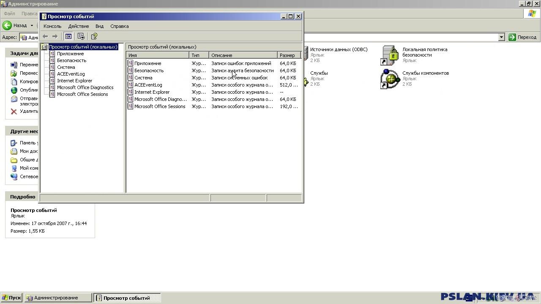Select the Система row in the log list
The image size is (541, 304).
[x=143, y=78]
